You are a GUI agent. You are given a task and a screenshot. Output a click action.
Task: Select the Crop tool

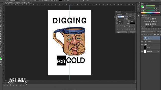[x=1, y=16]
